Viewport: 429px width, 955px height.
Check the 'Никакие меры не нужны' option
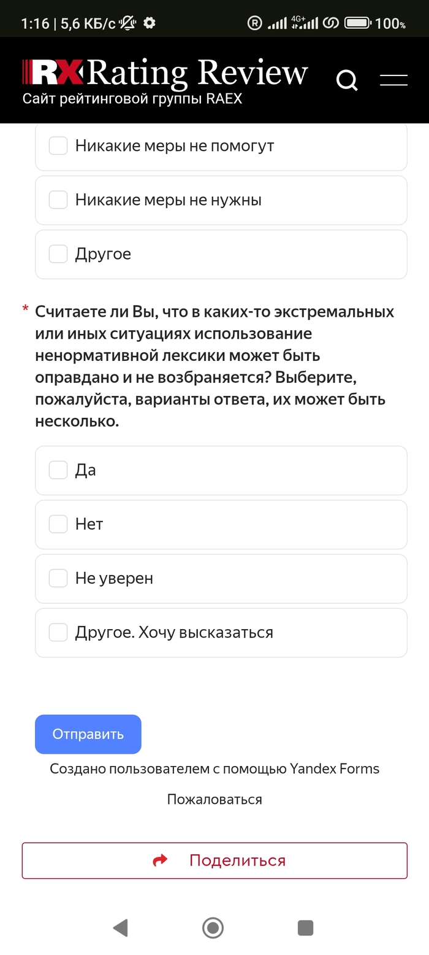58,200
